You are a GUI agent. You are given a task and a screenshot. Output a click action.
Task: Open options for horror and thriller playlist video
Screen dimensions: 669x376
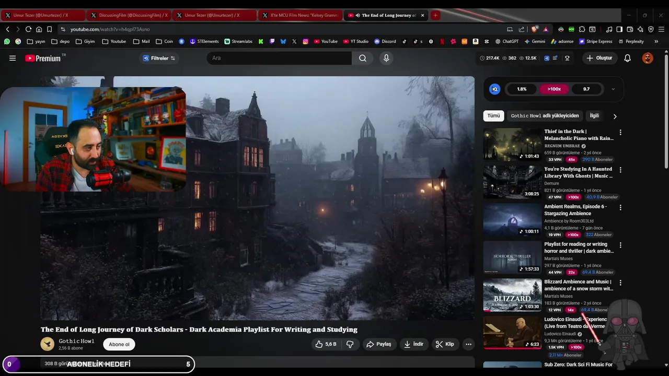[620, 245]
